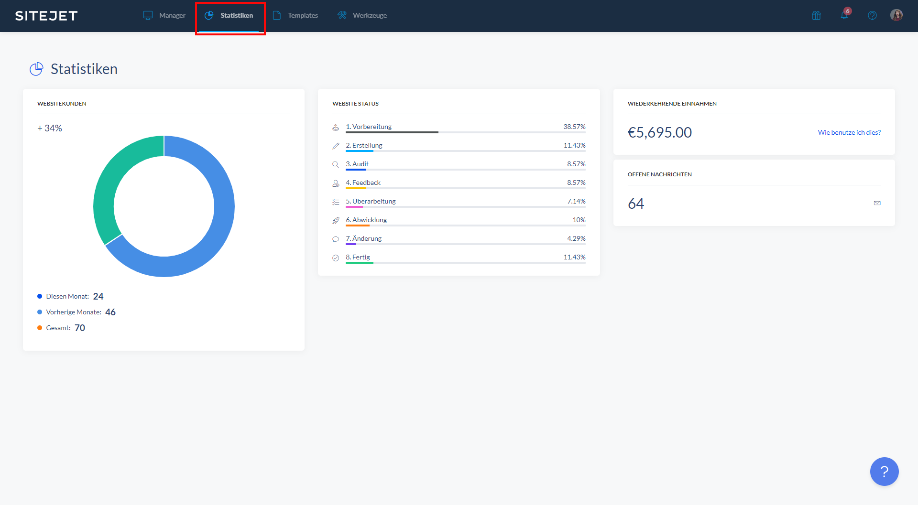
Task: Open the floating blue help button
Action: click(884, 472)
